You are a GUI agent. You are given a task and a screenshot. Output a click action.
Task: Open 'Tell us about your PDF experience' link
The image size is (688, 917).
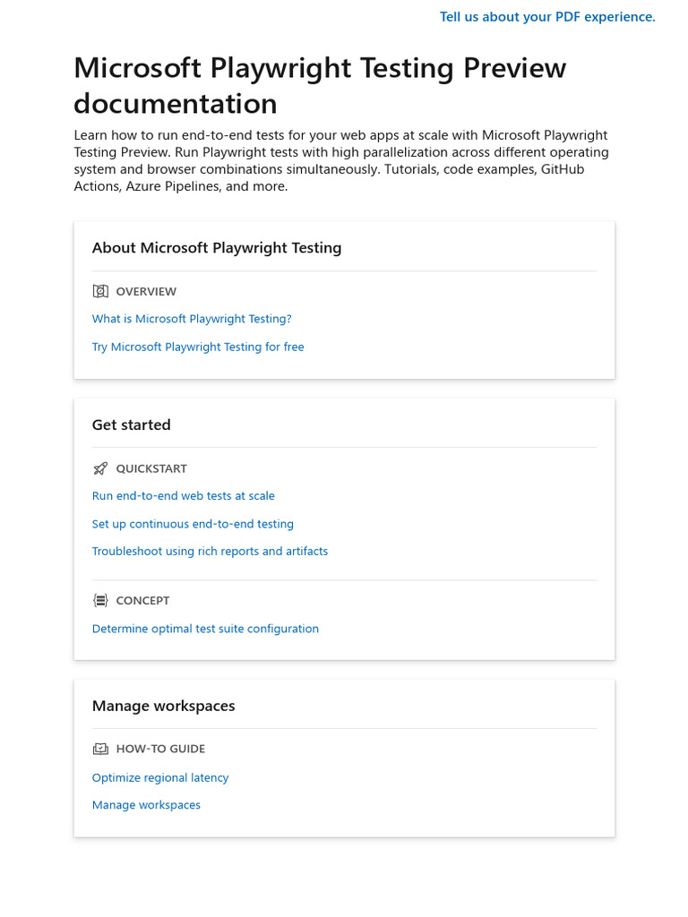[x=547, y=17]
